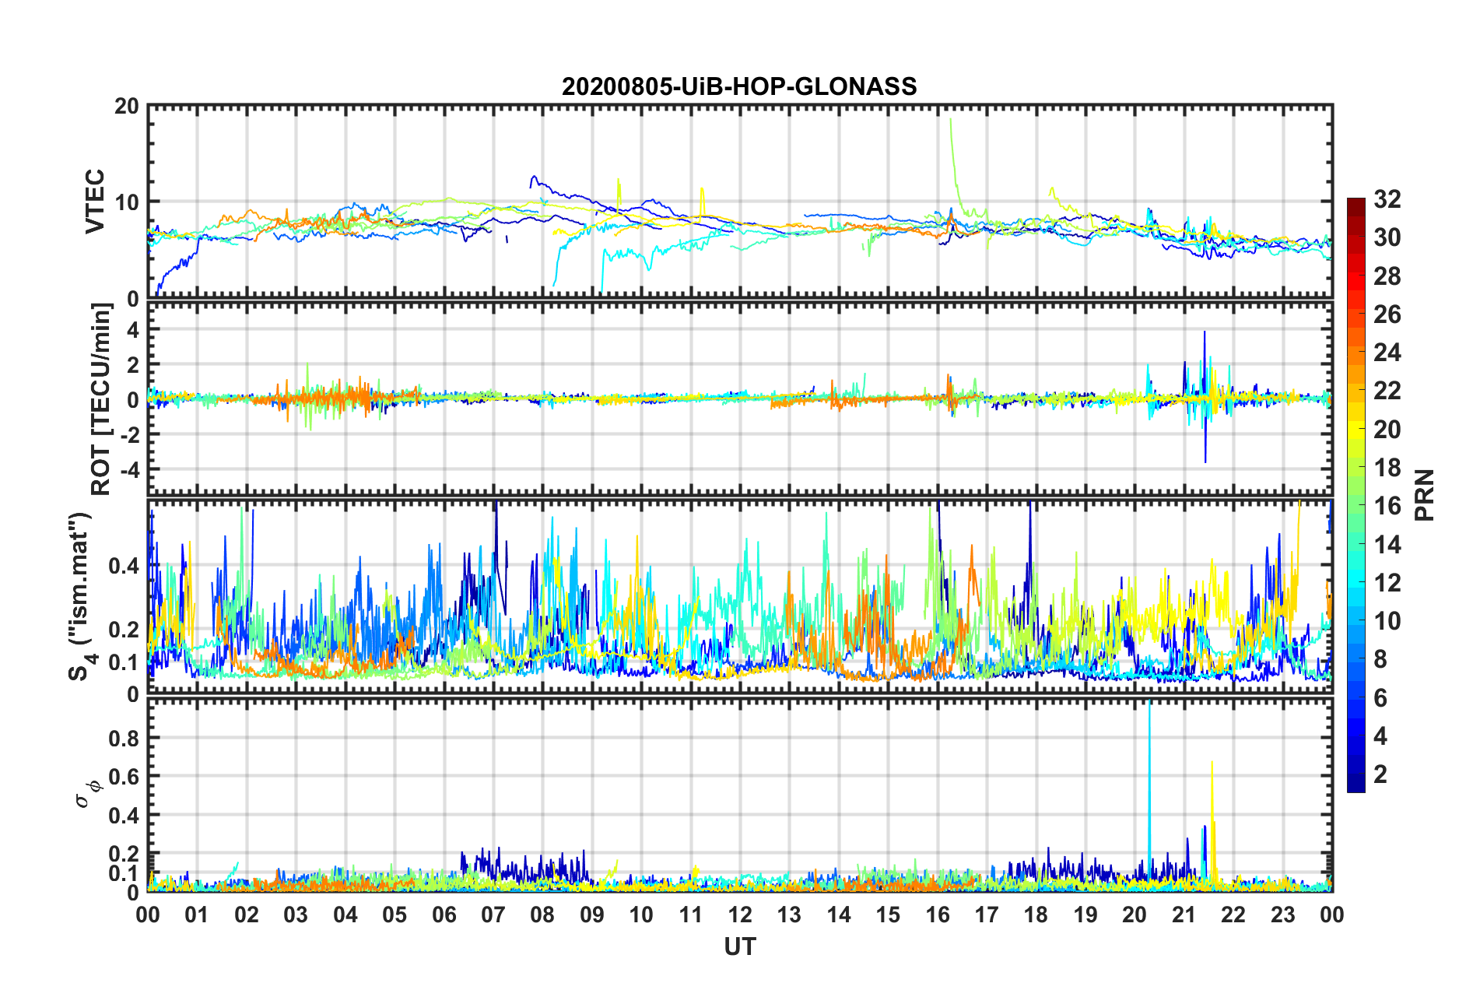Screen dimensions: 1480x990
Task: Click the "17" hour tick on UT axis
Action: (x=987, y=915)
